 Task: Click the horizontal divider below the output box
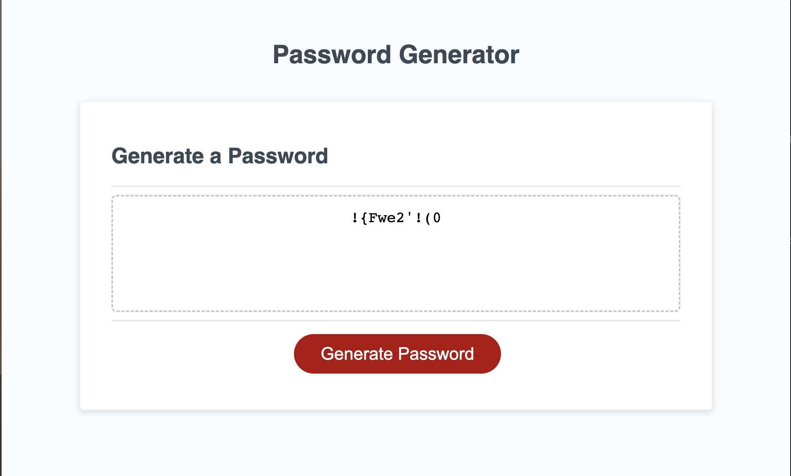tap(396, 321)
